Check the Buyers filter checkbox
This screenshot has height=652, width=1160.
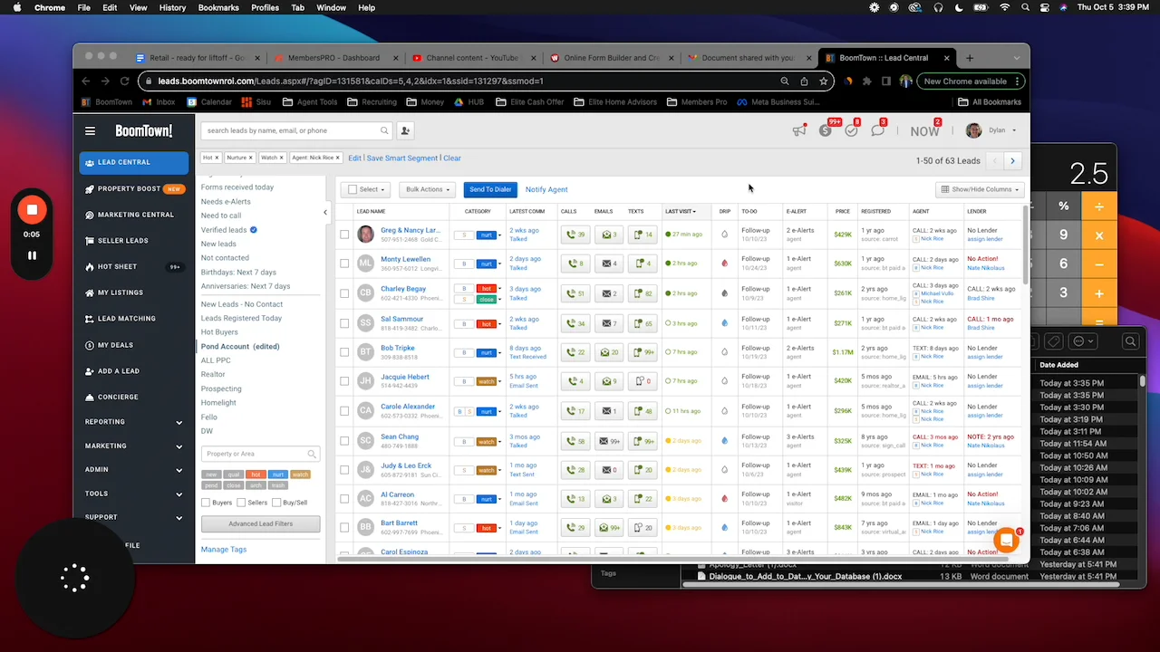click(x=206, y=503)
